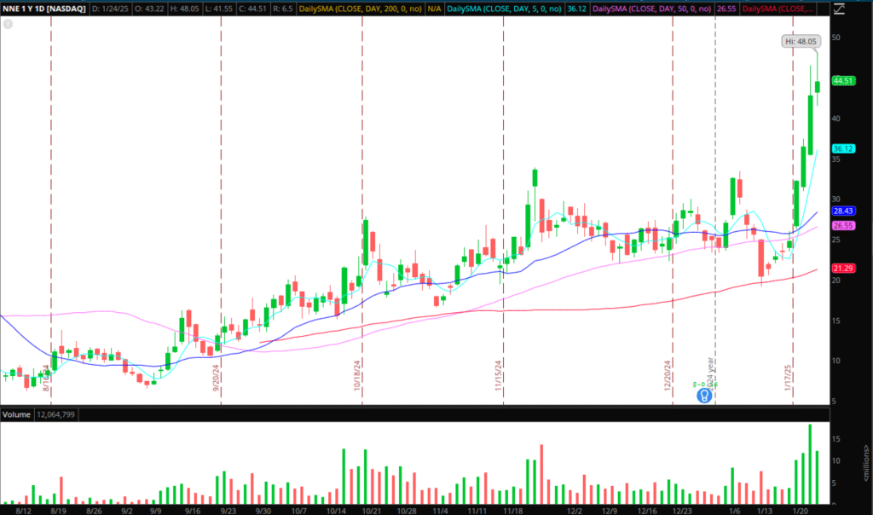
Task: Click the R: 6.5 range value
Action: pyautogui.click(x=282, y=9)
